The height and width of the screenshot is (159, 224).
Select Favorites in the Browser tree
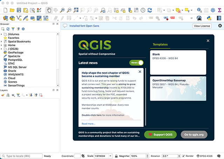[14, 38]
